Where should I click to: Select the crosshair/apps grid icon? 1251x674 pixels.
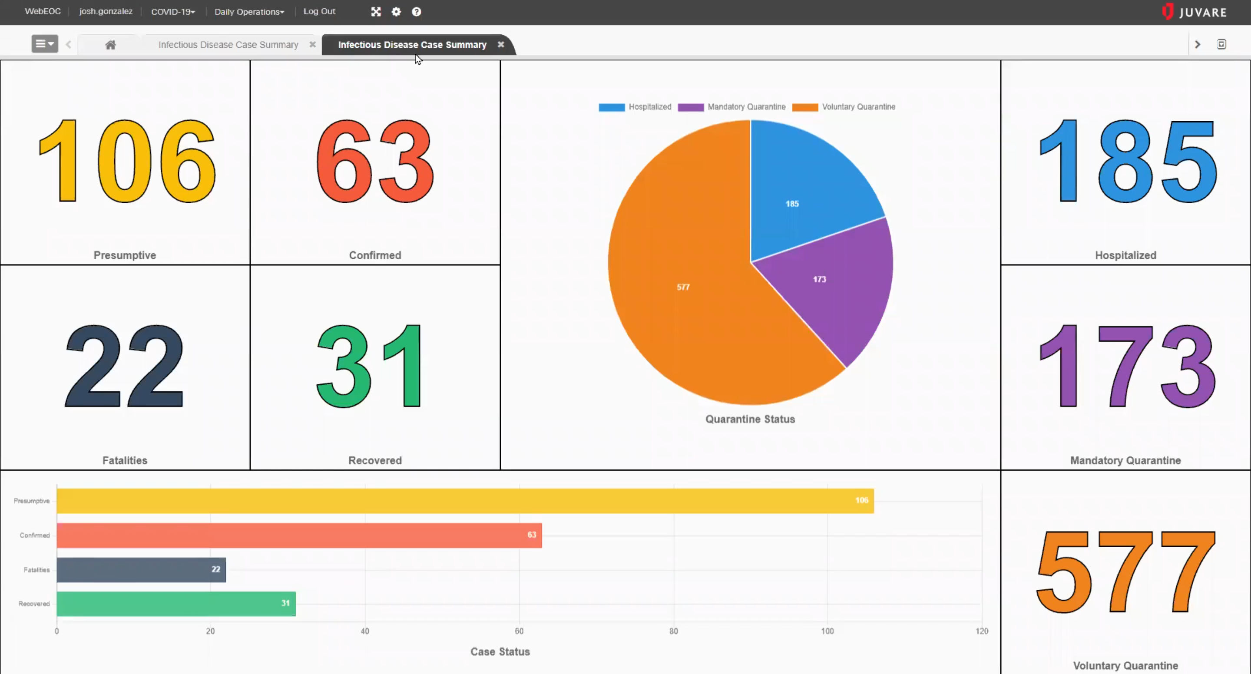click(x=376, y=12)
